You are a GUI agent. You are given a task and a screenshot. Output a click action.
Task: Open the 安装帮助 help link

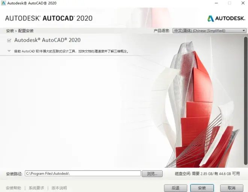[14, 188]
